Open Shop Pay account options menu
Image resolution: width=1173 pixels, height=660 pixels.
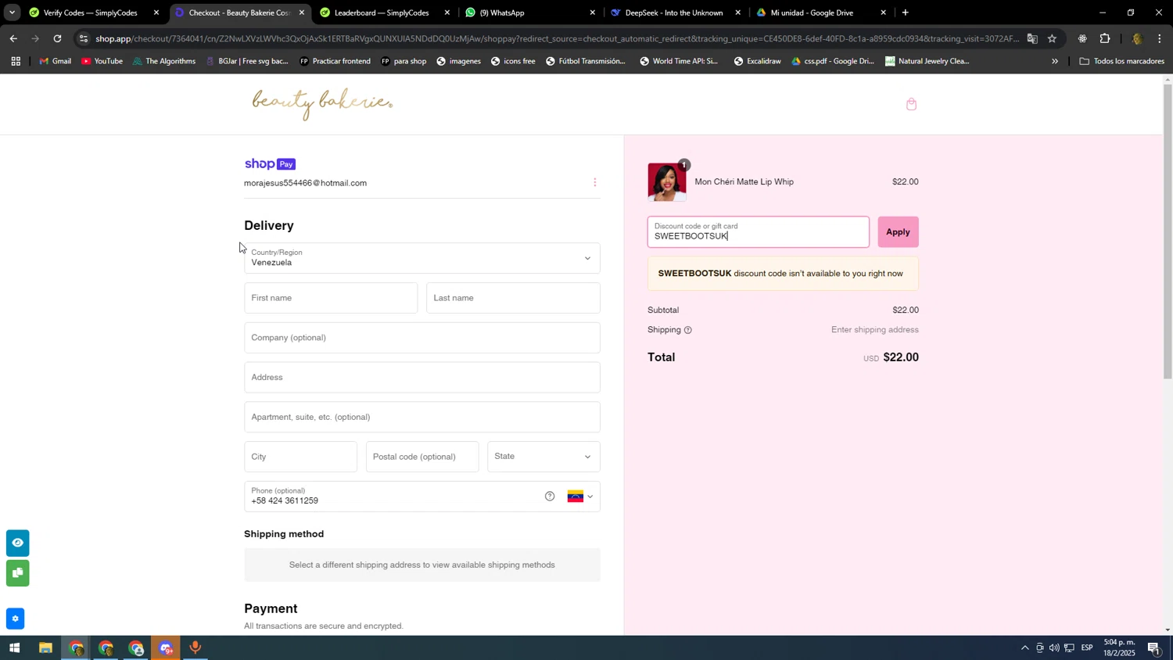[595, 182]
